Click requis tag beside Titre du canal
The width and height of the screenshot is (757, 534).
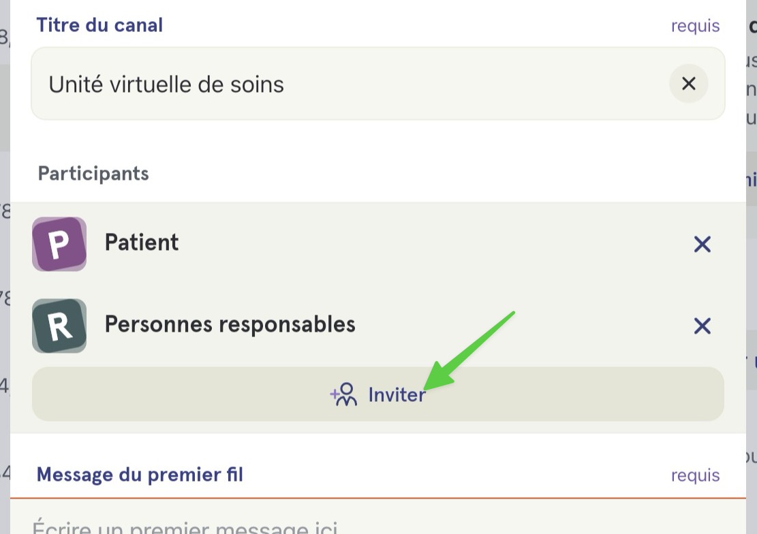coord(695,26)
